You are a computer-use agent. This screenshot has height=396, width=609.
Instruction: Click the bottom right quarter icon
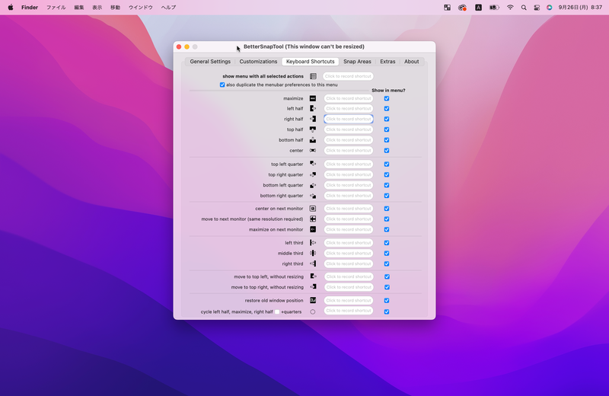(313, 196)
